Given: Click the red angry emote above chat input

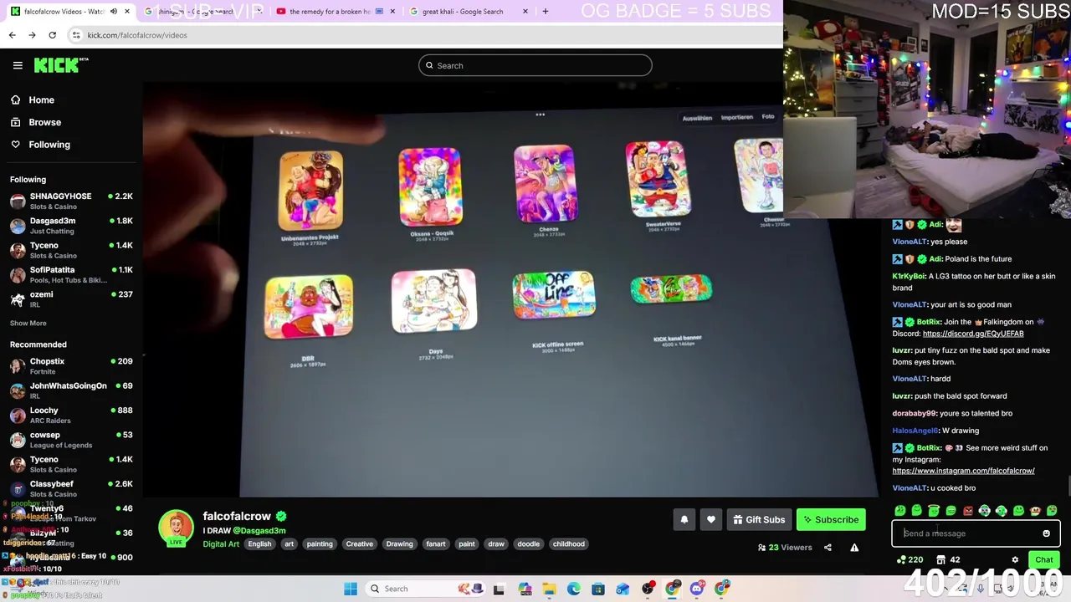Looking at the screenshot, I should 968,511.
